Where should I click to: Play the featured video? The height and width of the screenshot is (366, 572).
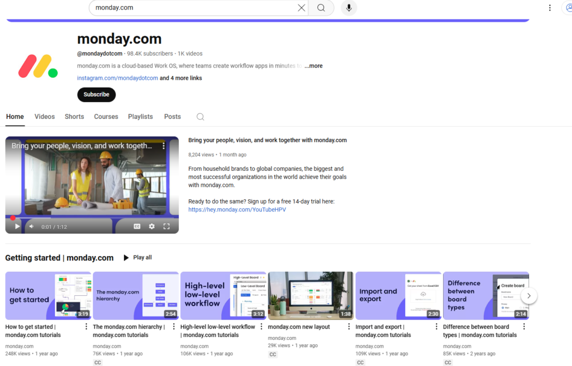[x=17, y=227]
